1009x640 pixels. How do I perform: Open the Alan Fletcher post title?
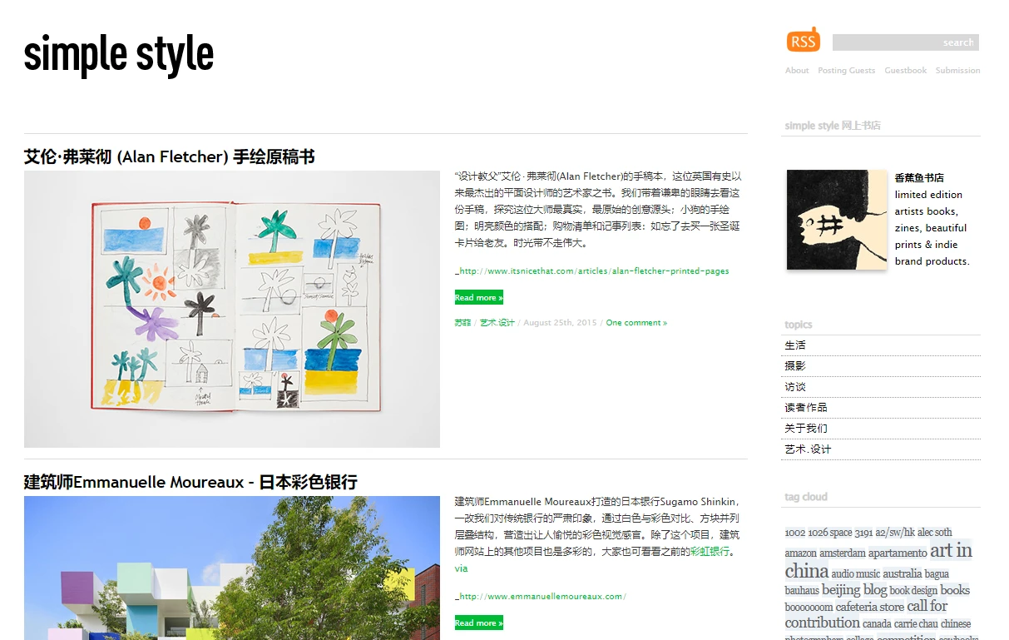169,156
